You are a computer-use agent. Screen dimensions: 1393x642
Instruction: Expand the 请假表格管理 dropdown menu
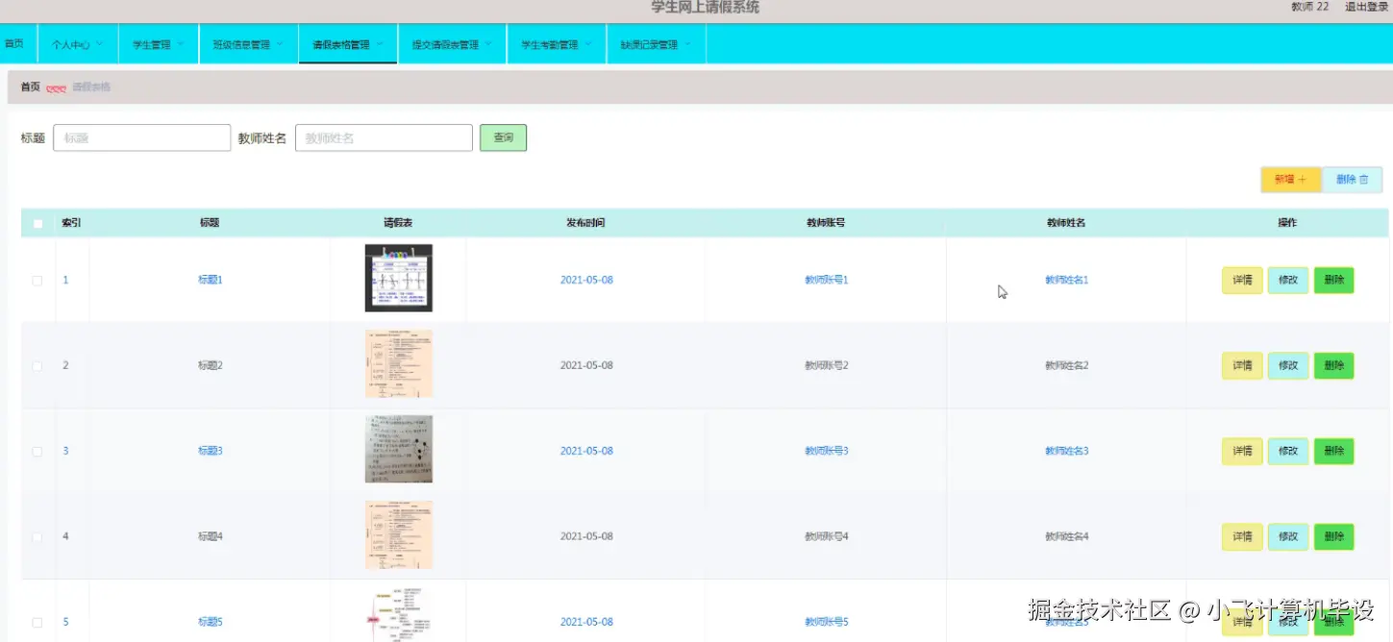pos(348,44)
